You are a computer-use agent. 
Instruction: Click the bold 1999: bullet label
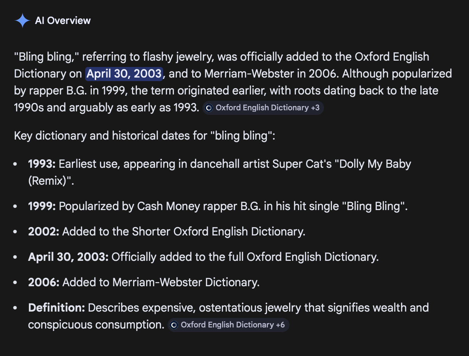42,206
